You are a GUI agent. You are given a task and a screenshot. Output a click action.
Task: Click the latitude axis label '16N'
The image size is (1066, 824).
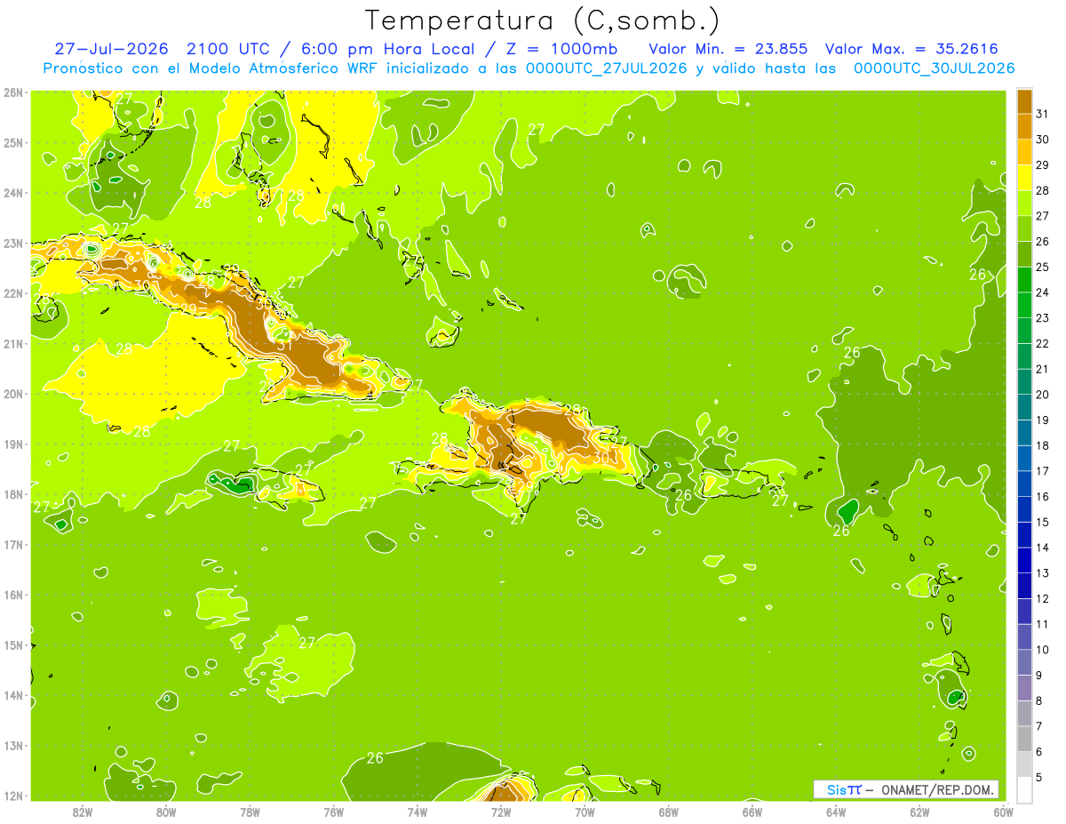tap(13, 595)
